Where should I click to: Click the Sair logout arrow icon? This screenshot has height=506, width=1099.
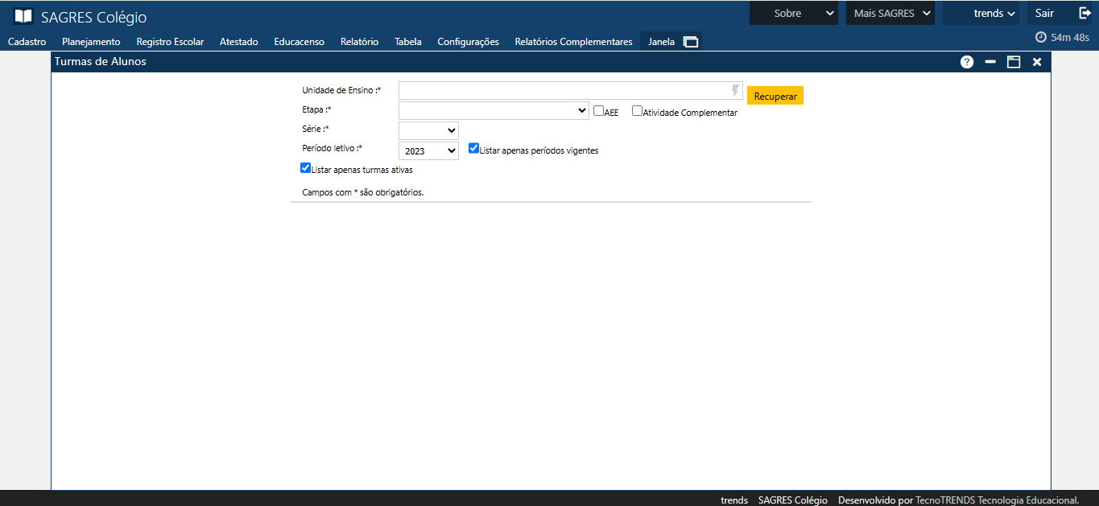pos(1085,13)
